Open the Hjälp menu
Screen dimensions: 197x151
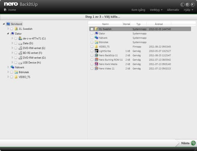(188, 10)
